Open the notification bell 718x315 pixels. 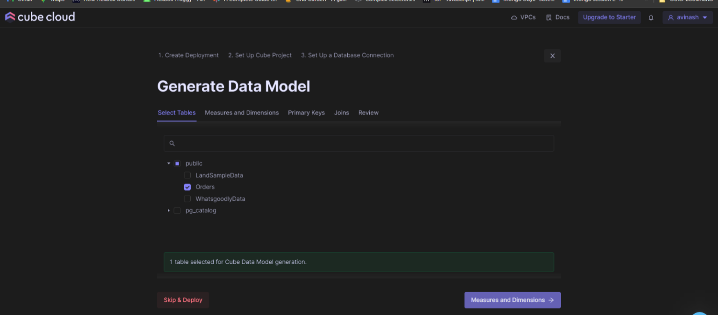651,17
